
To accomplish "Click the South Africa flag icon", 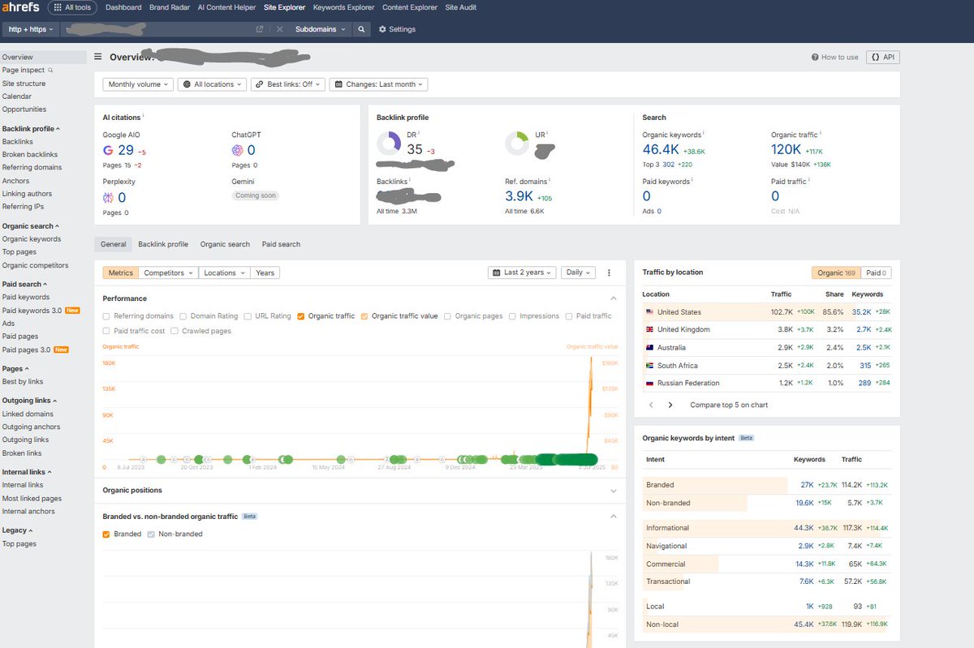I will point(649,366).
